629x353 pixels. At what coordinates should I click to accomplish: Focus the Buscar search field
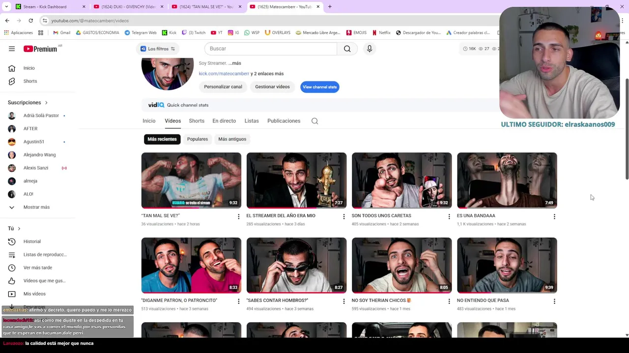271,49
